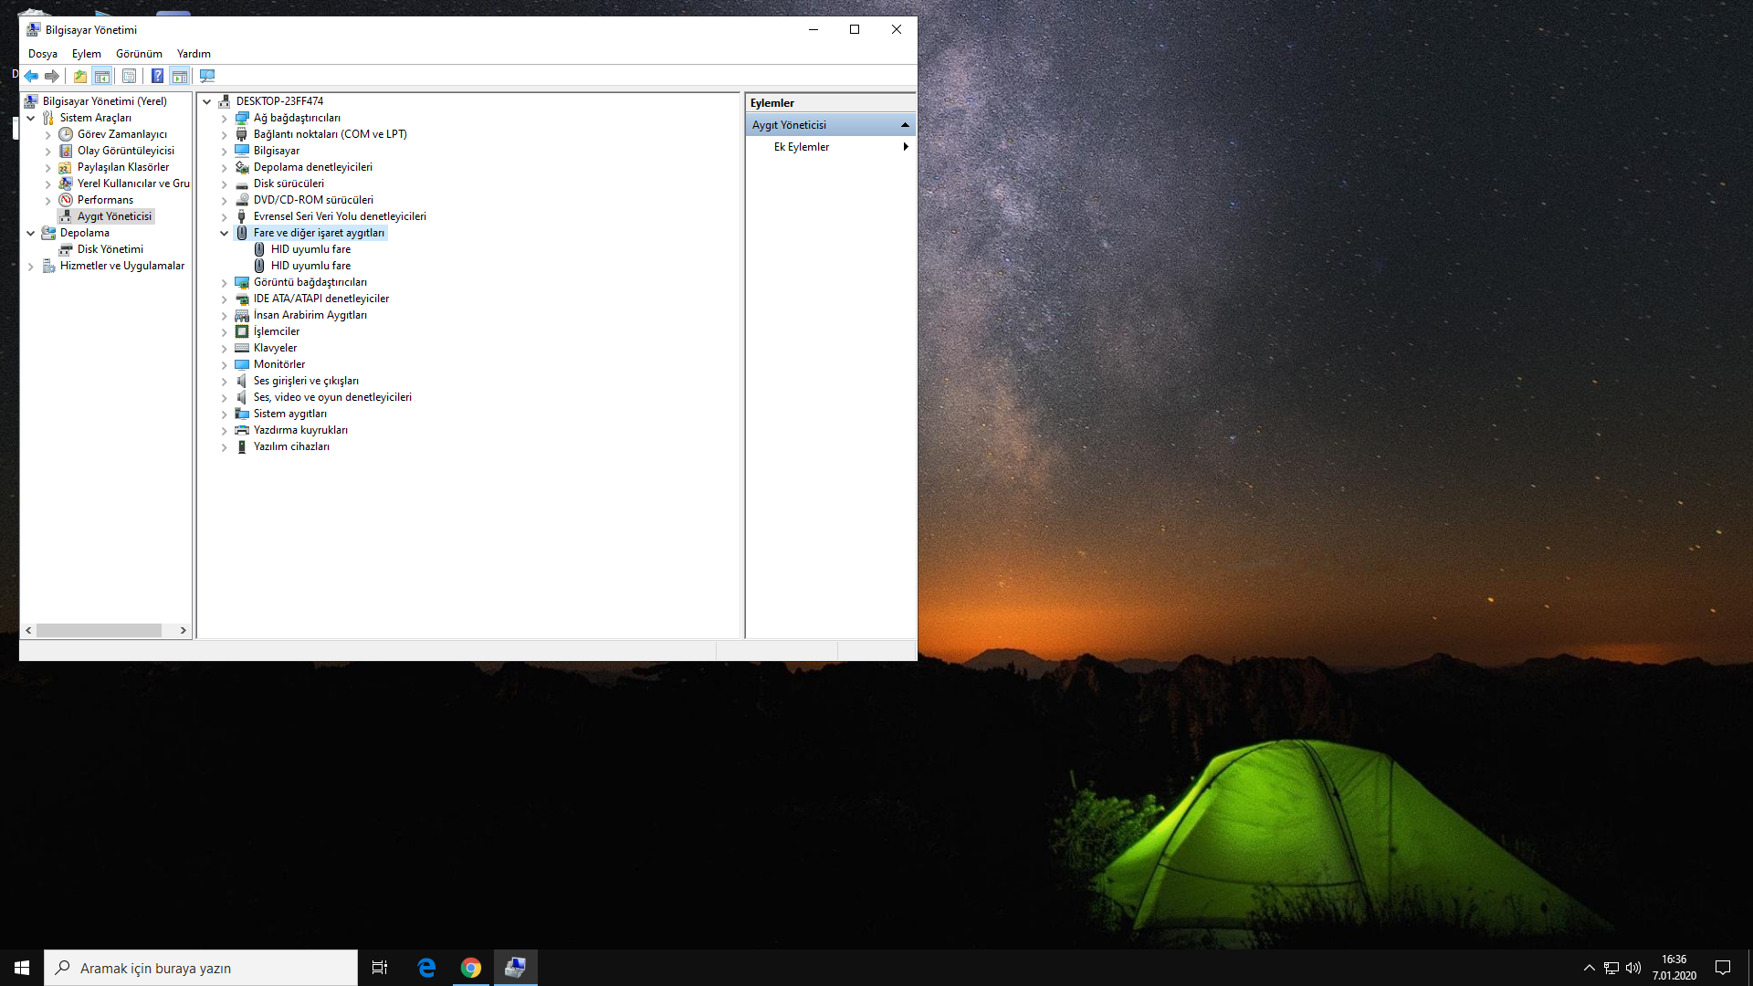Click the blue Help question mark icon

pos(157,76)
